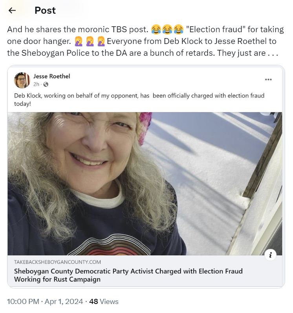Click the info icon on the photo
Image resolution: width=293 pixels, height=313 pixels.
pos(270,255)
